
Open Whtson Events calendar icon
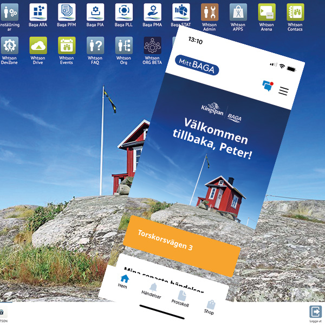67,45
